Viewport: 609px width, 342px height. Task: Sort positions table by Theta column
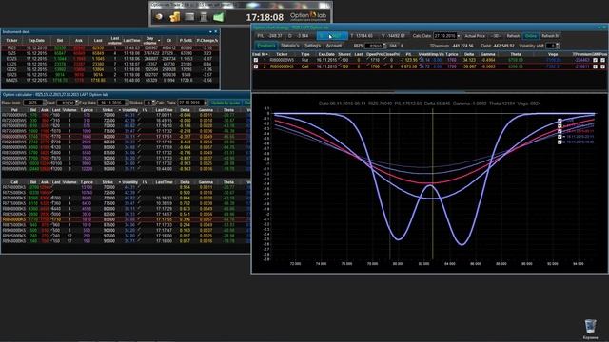(x=516, y=54)
